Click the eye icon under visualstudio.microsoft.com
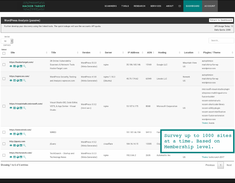 point(11,108)
